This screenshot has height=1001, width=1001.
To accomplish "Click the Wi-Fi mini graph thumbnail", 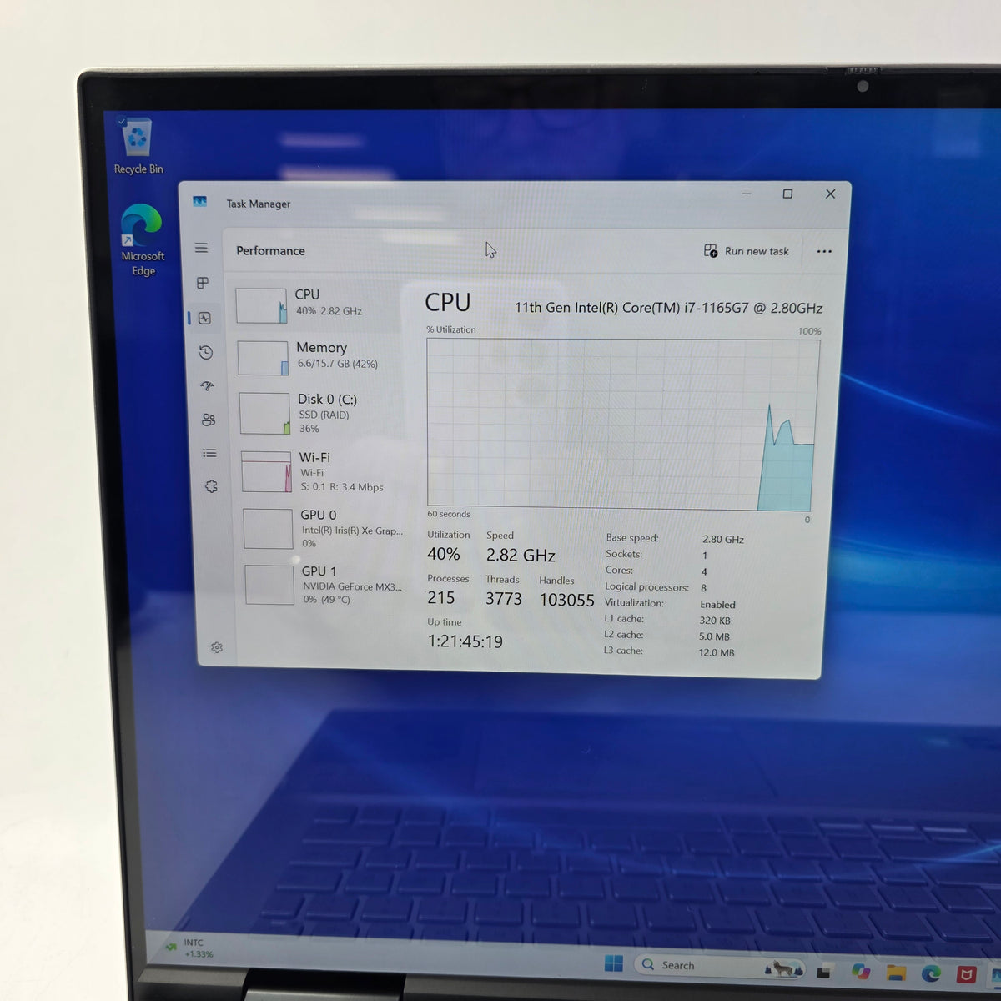I will click(x=266, y=472).
